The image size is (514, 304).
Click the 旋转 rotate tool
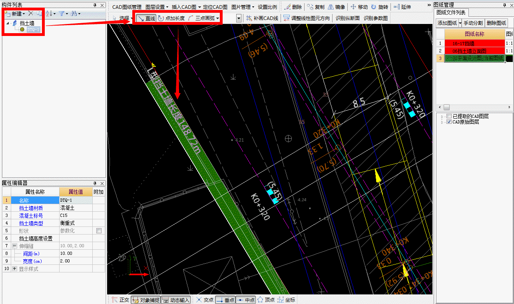pyautogui.click(x=379, y=7)
